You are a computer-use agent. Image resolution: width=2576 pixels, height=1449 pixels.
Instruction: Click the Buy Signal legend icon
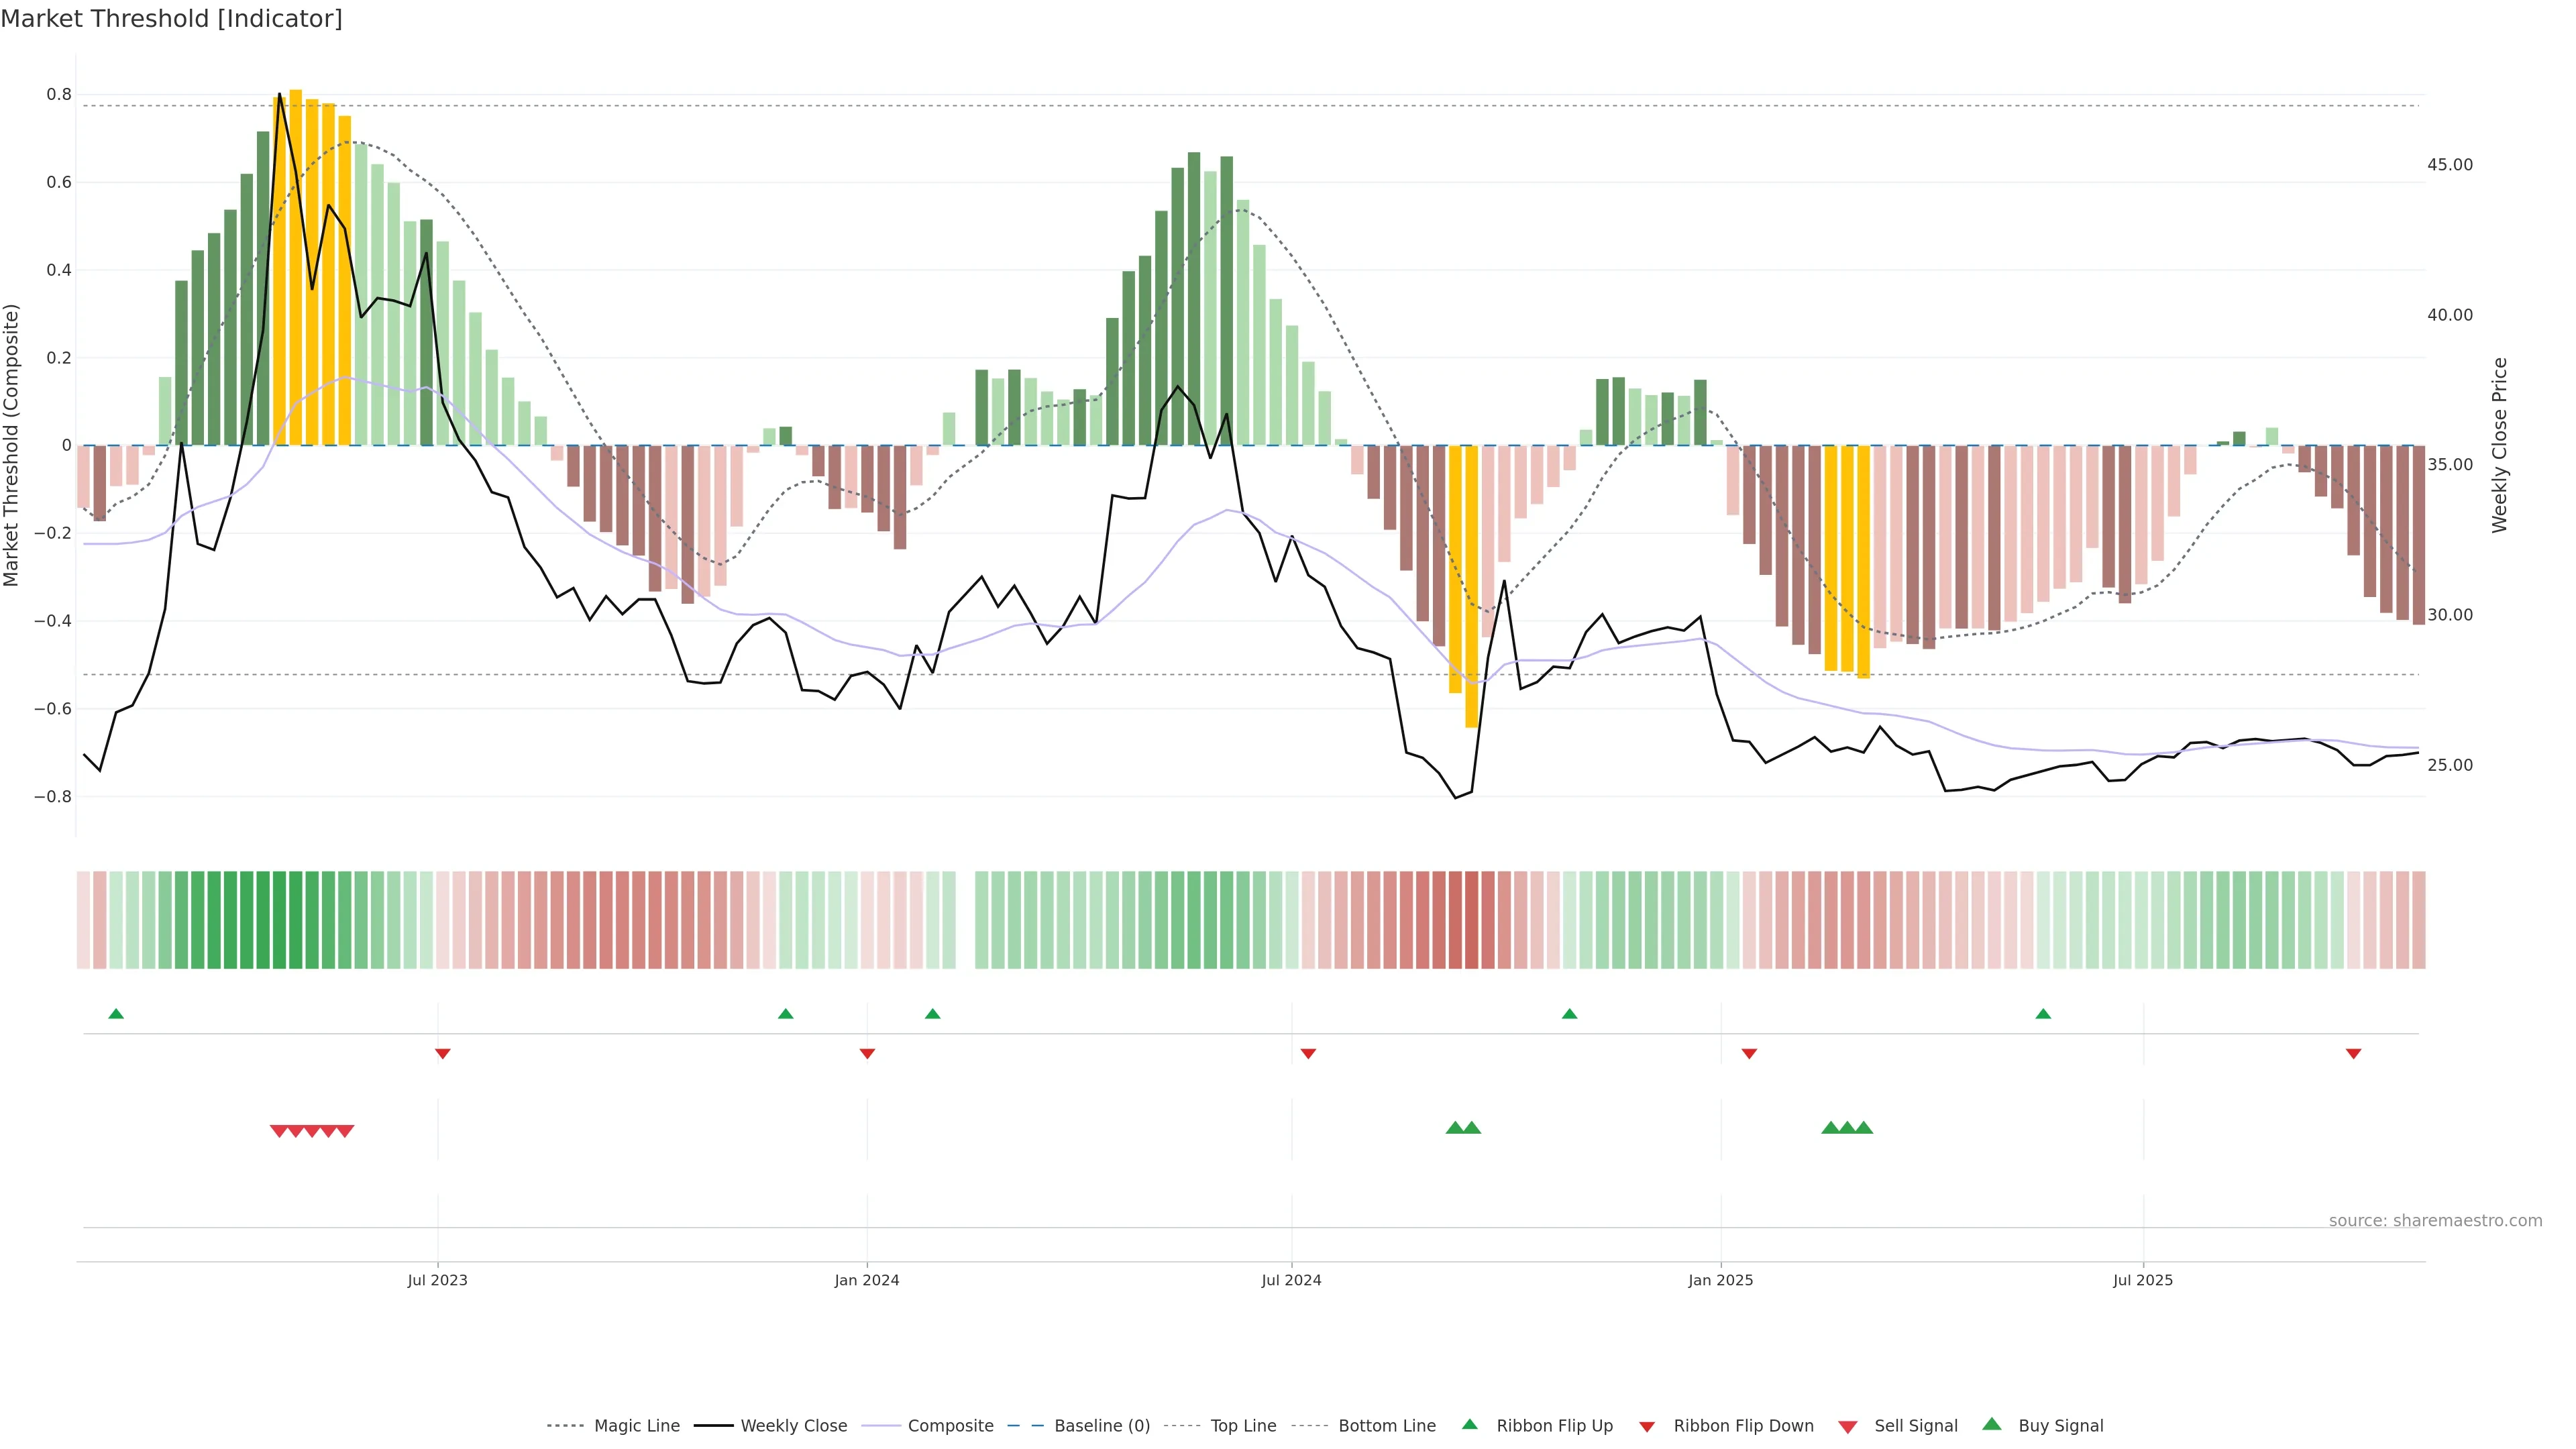pos(1991,1424)
